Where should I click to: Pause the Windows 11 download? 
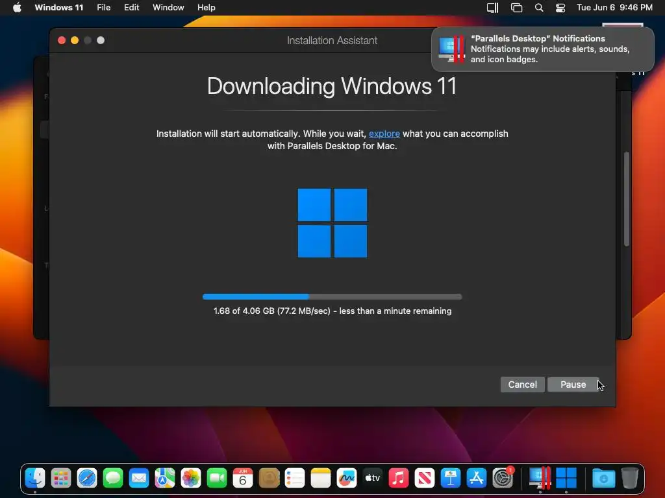pyautogui.click(x=573, y=385)
